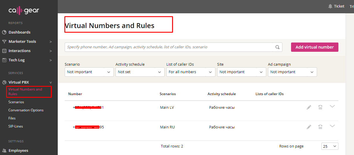Expand the Main RU row

(332, 126)
